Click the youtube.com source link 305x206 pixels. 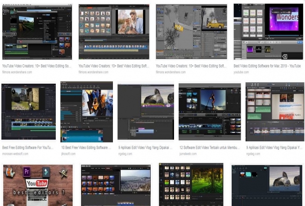click(241, 72)
